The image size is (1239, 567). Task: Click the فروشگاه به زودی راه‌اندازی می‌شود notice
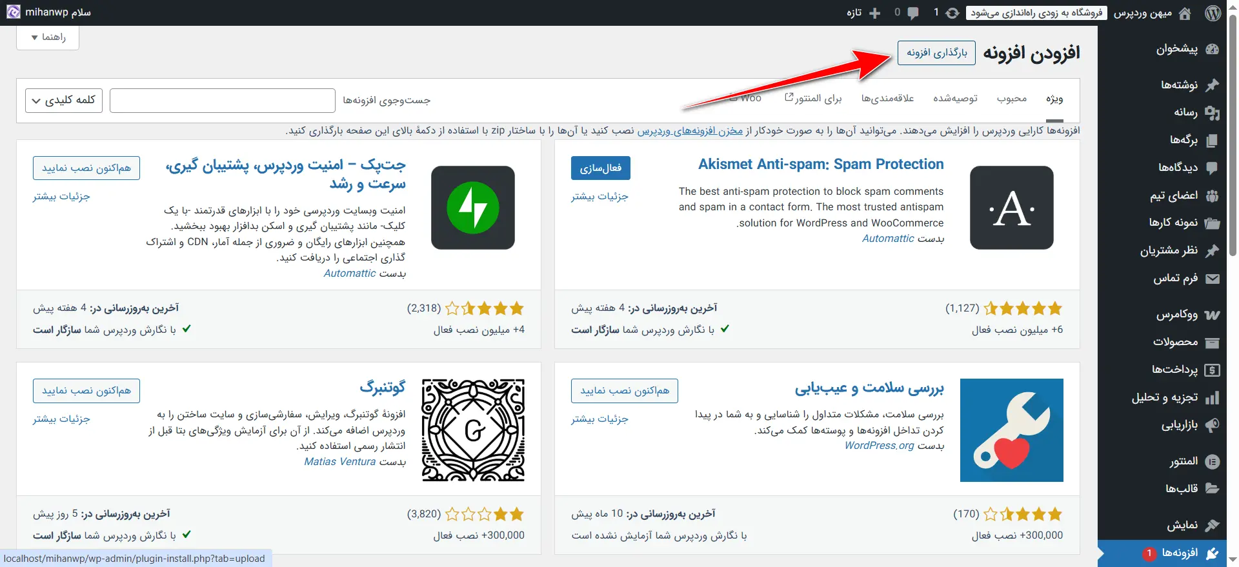click(x=1036, y=13)
